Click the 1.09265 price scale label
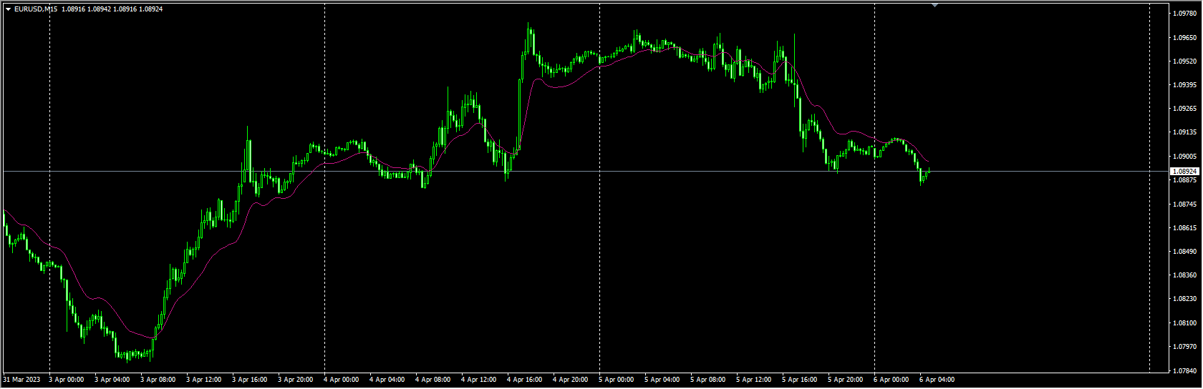This screenshot has width=1203, height=389. click(1186, 109)
